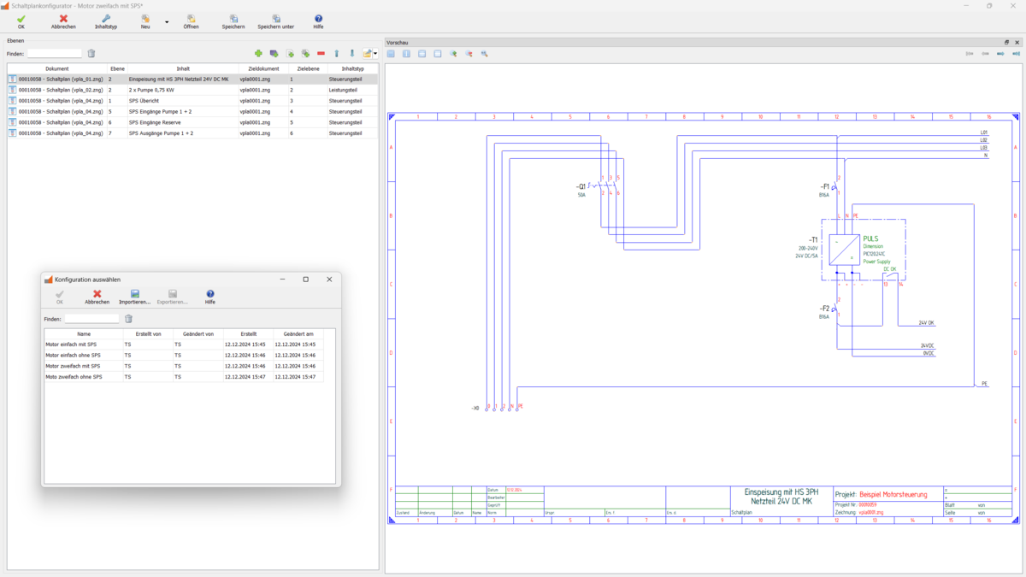
Task: Open the edit icon dropdown arrow in Ebenen toolbar
Action: [x=375, y=54]
